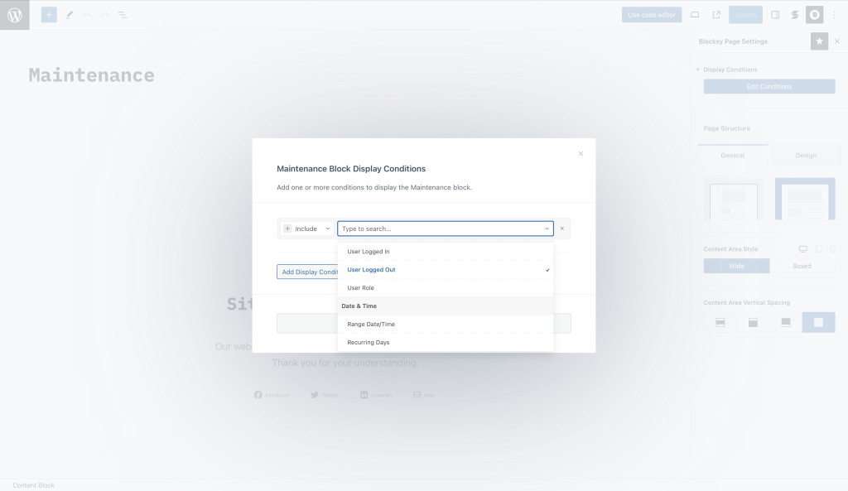Toggle the star on Blocksy Page Settings
The image size is (848, 491).
pyautogui.click(x=819, y=41)
